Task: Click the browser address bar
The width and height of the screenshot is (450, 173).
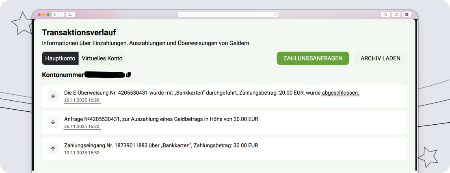Action: click(x=228, y=15)
